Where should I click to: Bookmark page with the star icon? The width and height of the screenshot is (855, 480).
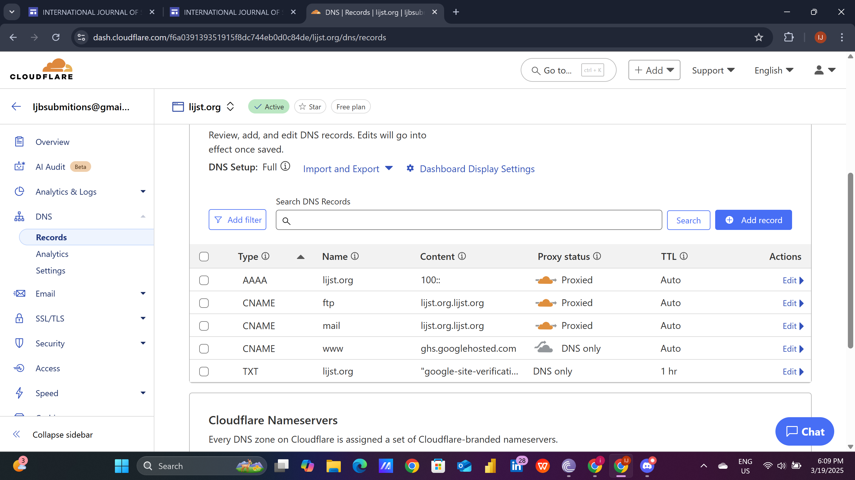(x=759, y=37)
